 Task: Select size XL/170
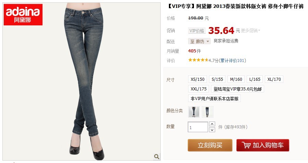coord(274,79)
